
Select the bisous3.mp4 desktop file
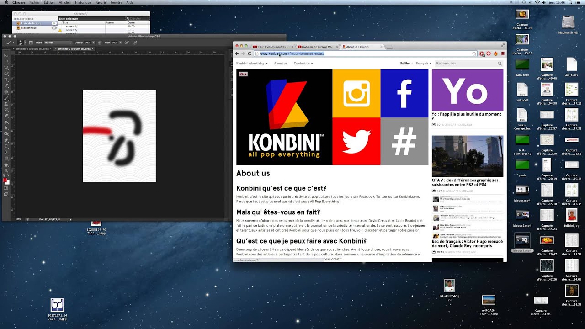[x=522, y=243]
